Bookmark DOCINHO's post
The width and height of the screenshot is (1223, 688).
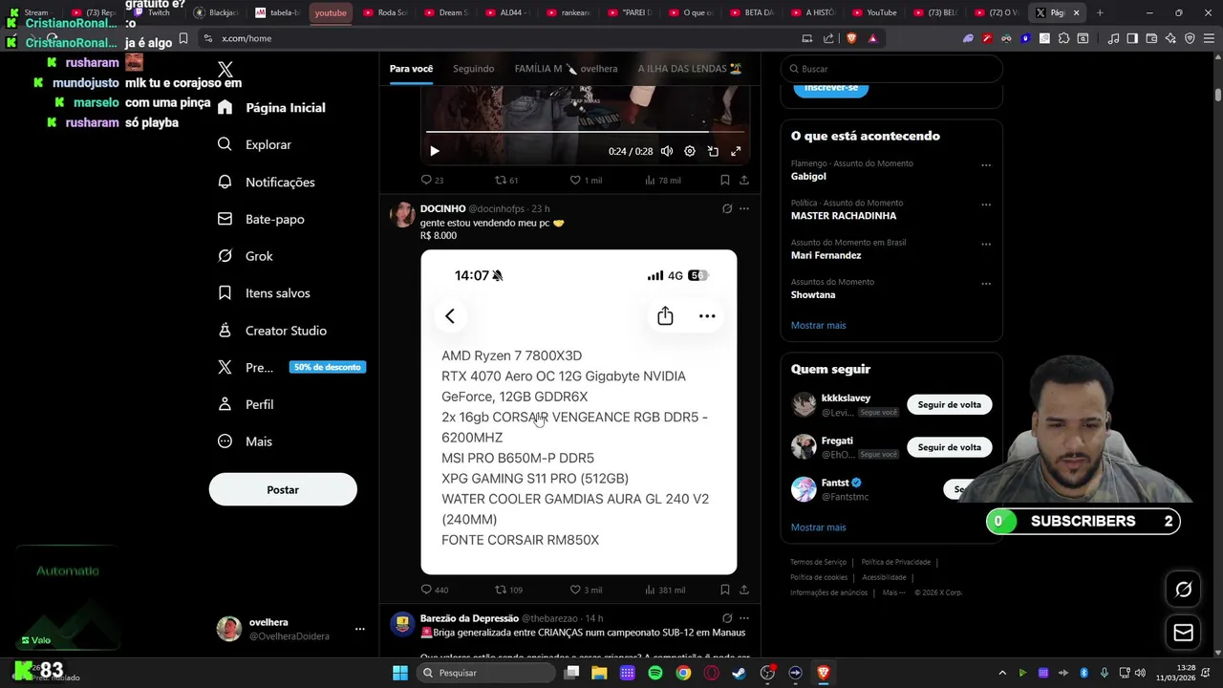click(x=725, y=590)
